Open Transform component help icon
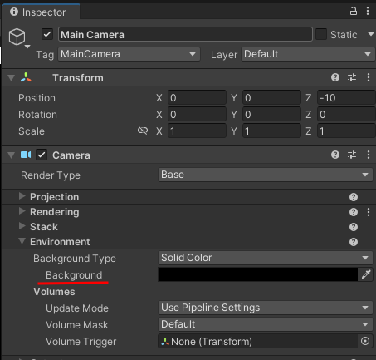376x360 pixels. (335, 77)
